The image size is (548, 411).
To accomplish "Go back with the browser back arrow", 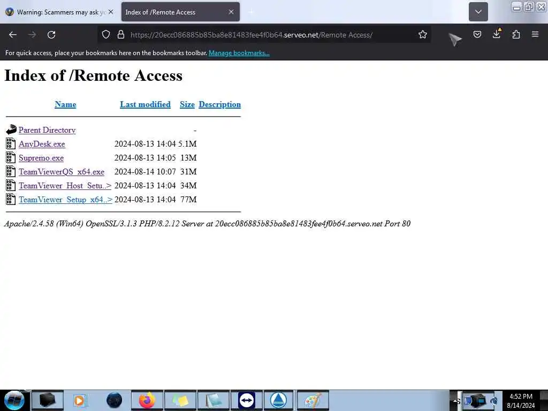I will [x=13, y=35].
